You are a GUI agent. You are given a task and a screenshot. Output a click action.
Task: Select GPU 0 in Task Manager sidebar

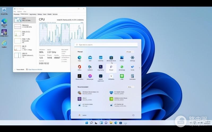click(x=25, y=55)
